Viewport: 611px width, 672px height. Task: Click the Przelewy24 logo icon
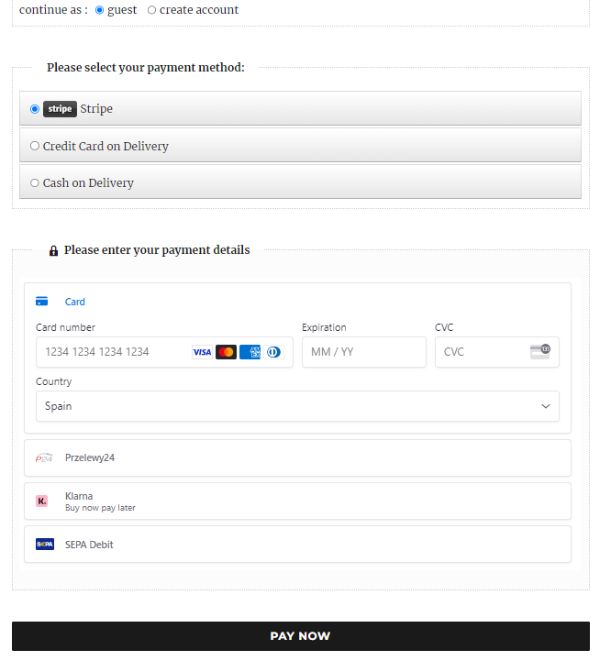tap(44, 457)
